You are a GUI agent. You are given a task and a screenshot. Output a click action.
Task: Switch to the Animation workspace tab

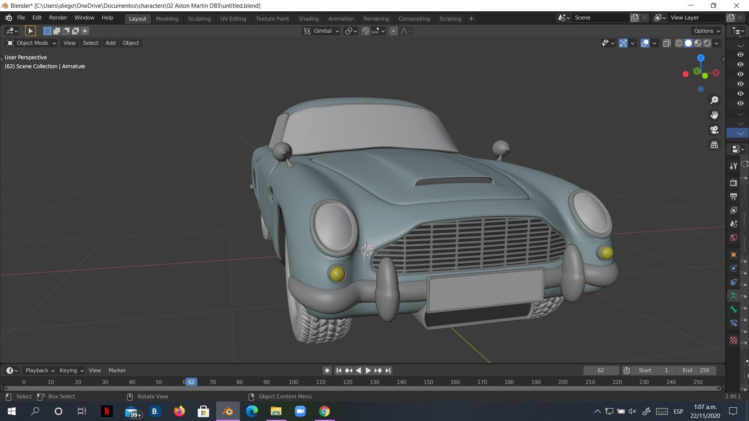(x=341, y=19)
